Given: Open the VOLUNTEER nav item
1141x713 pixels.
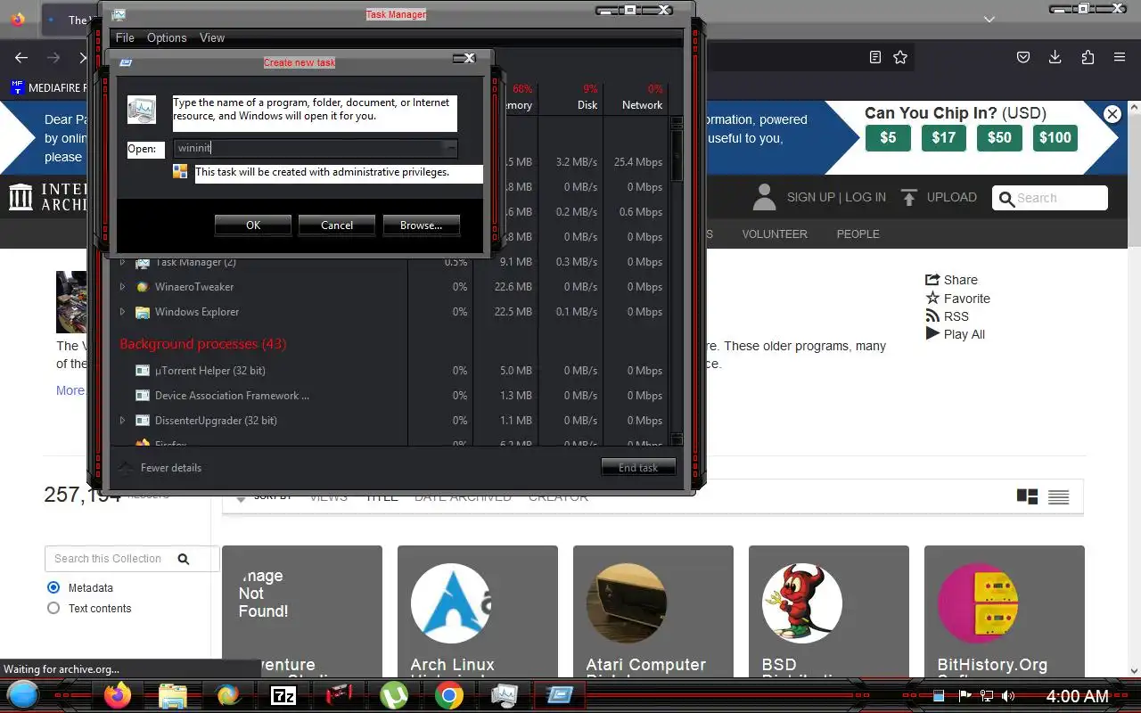Looking at the screenshot, I should 775,234.
